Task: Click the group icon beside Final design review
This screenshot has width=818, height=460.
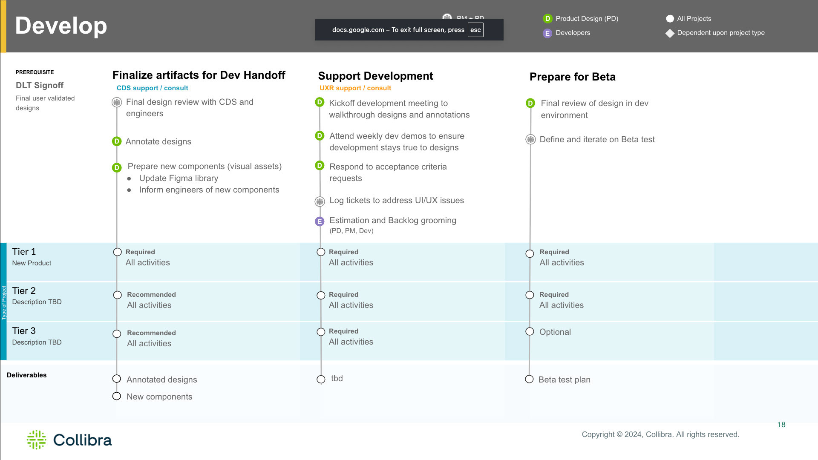Action: (117, 102)
